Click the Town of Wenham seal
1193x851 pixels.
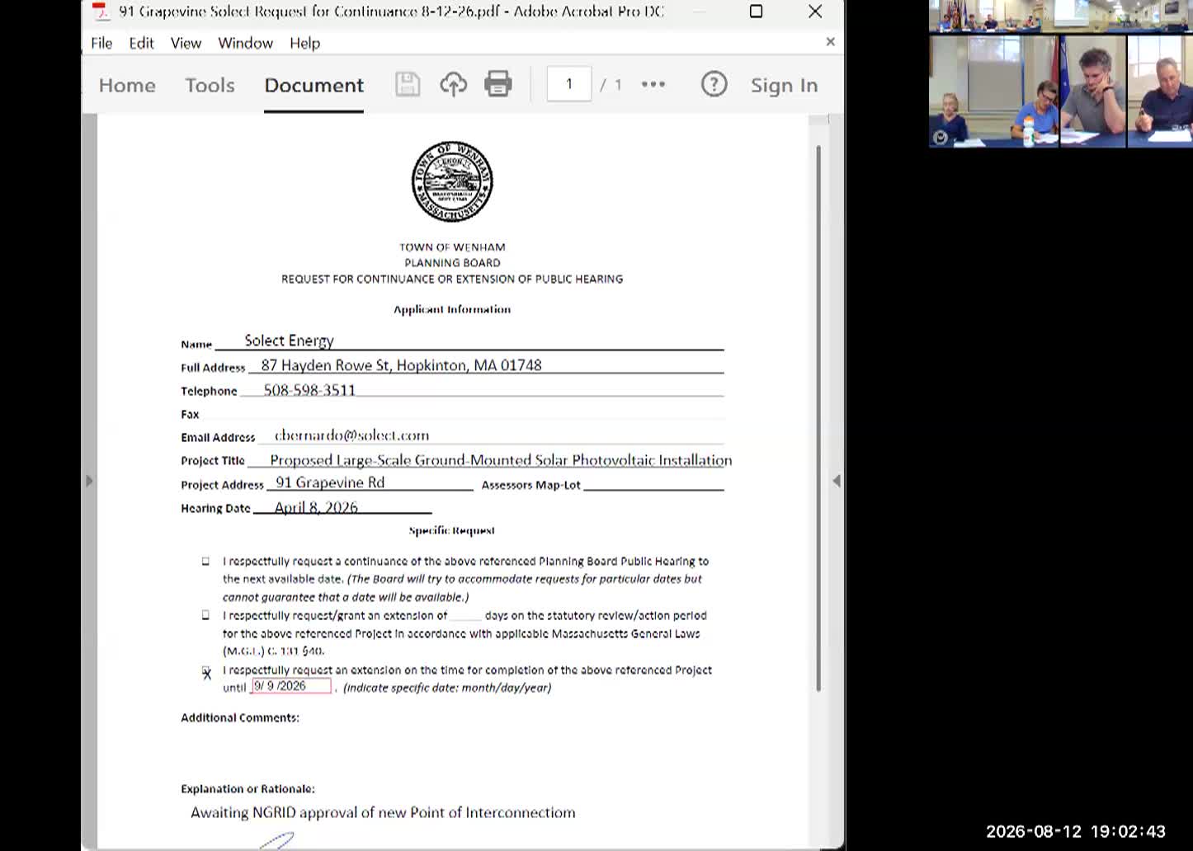(x=452, y=181)
